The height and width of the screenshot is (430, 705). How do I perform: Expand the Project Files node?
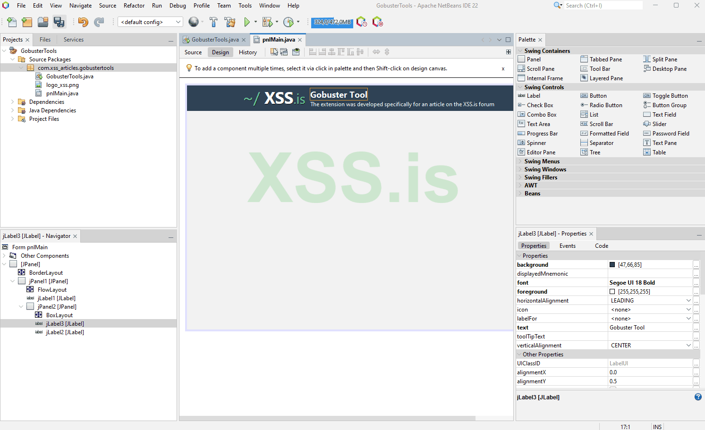pos(13,119)
